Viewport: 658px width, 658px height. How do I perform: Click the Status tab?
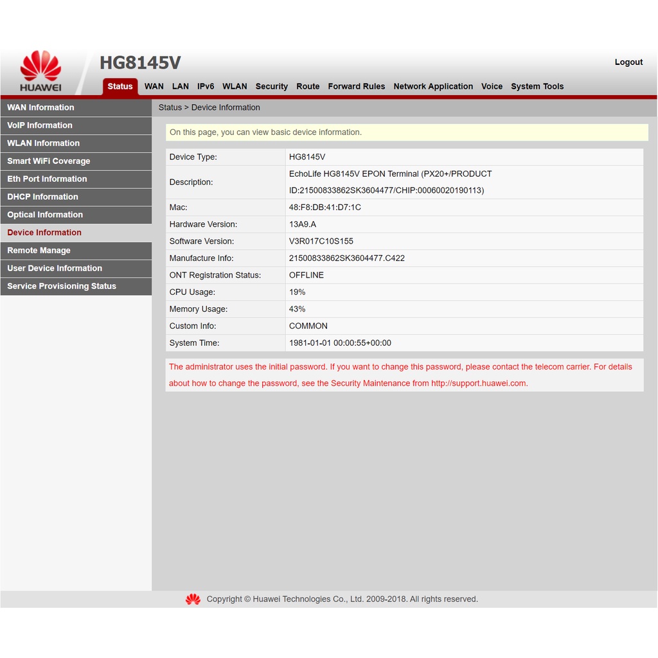click(x=120, y=87)
